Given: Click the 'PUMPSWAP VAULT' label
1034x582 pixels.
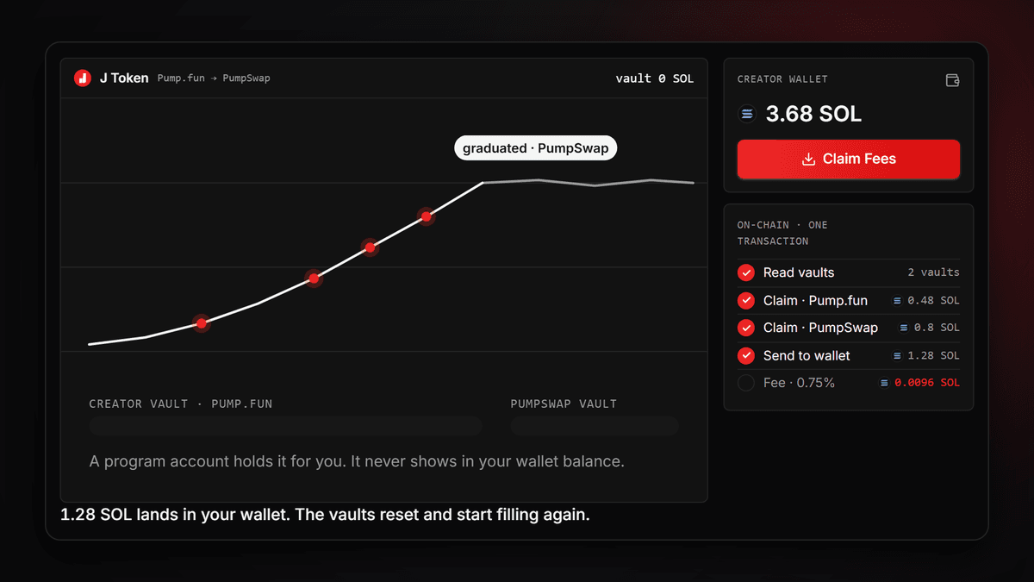Looking at the screenshot, I should coord(564,404).
